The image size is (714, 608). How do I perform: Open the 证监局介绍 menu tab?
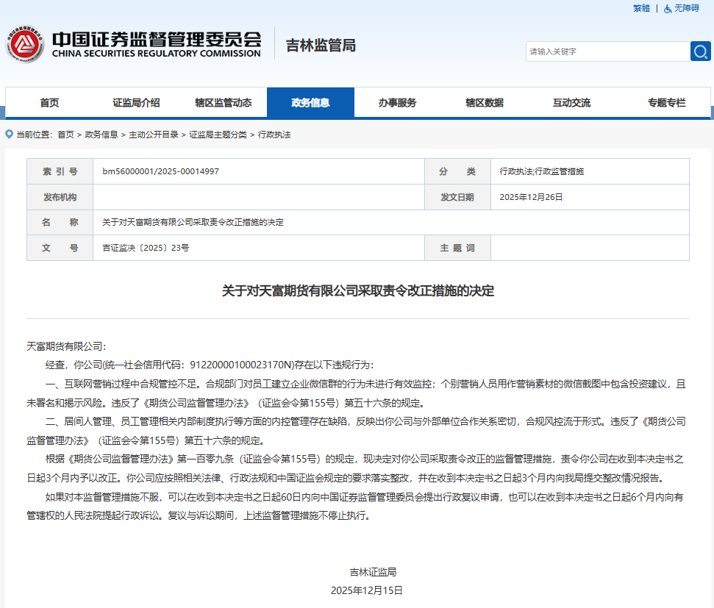coord(136,103)
